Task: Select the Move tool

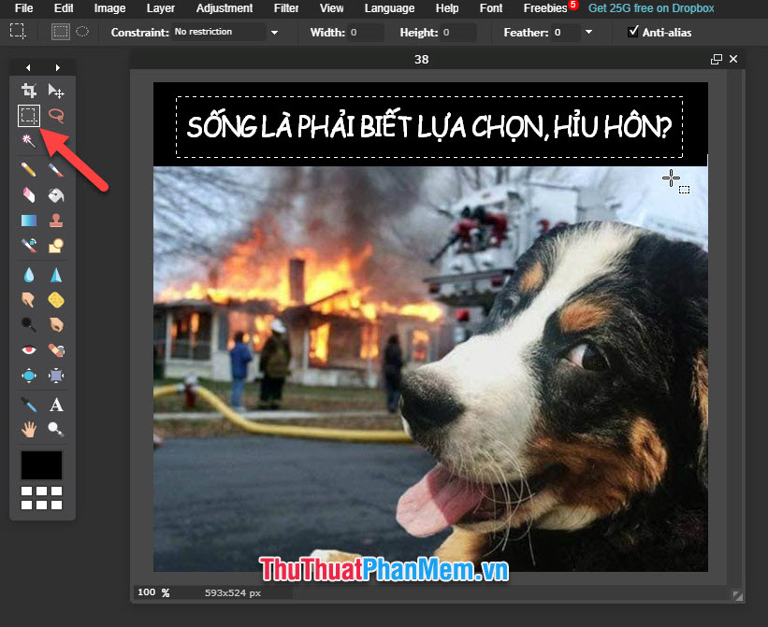Action: point(56,91)
